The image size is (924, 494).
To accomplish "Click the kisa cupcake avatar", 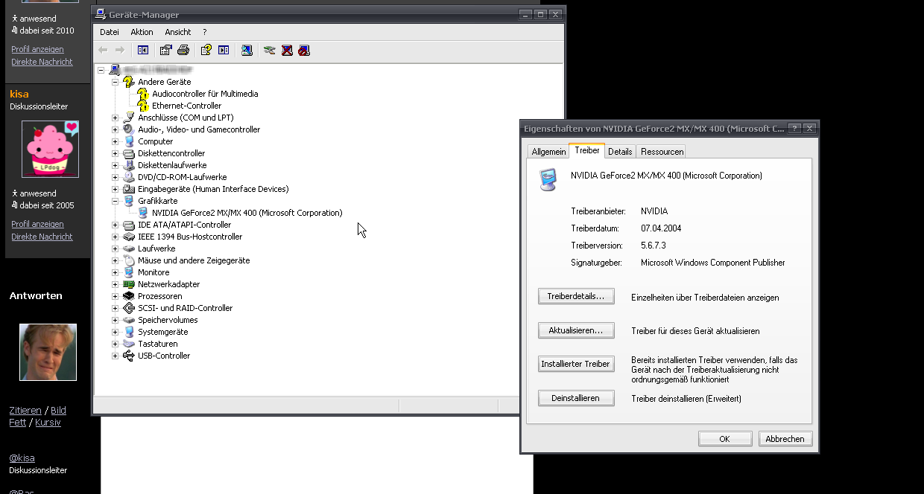I will pyautogui.click(x=50, y=150).
